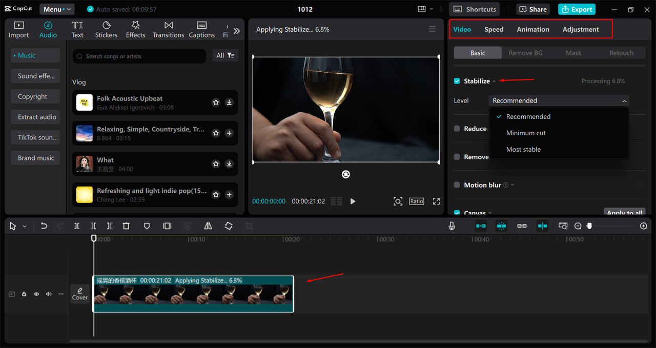Click the mirror flip icon

coord(208,226)
